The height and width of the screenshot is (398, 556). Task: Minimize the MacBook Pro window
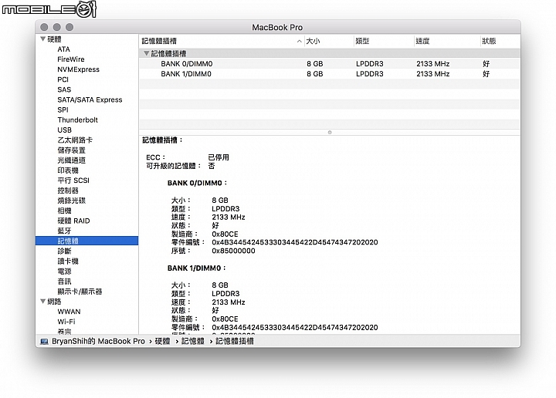pos(56,27)
